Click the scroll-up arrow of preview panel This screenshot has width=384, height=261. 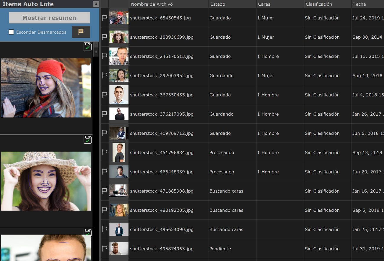pos(96,45)
